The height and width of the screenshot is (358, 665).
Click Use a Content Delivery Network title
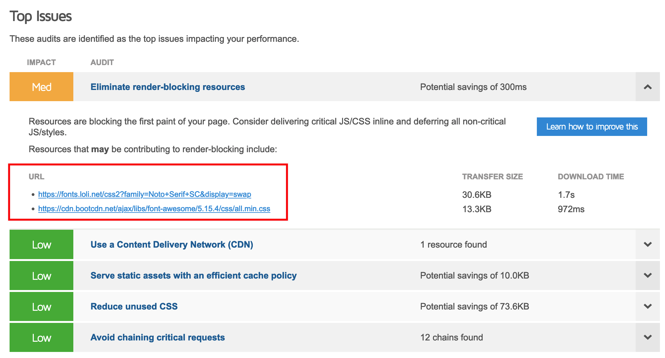(x=172, y=244)
